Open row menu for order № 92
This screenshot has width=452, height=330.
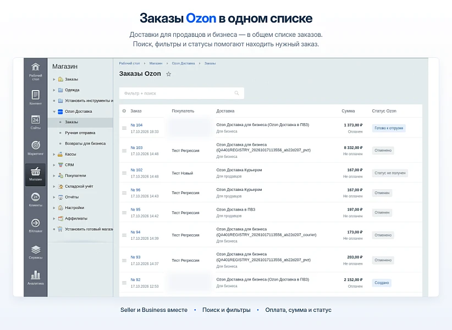tap(124, 283)
